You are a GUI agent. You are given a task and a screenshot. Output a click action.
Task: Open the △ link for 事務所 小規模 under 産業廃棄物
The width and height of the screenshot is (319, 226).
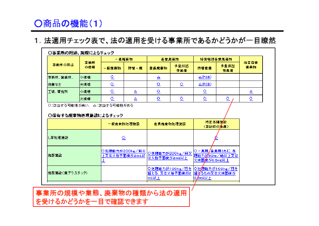(159, 77)
